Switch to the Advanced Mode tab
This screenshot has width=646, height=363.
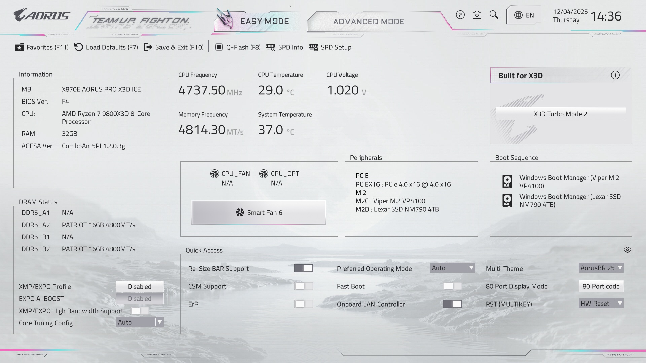pyautogui.click(x=368, y=22)
